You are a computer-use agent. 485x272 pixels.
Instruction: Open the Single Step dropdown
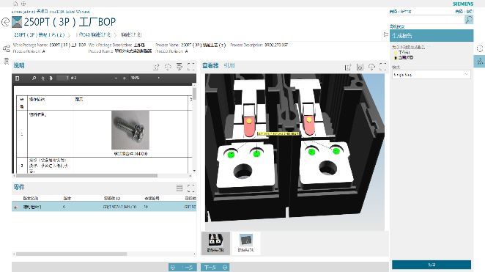pos(432,75)
